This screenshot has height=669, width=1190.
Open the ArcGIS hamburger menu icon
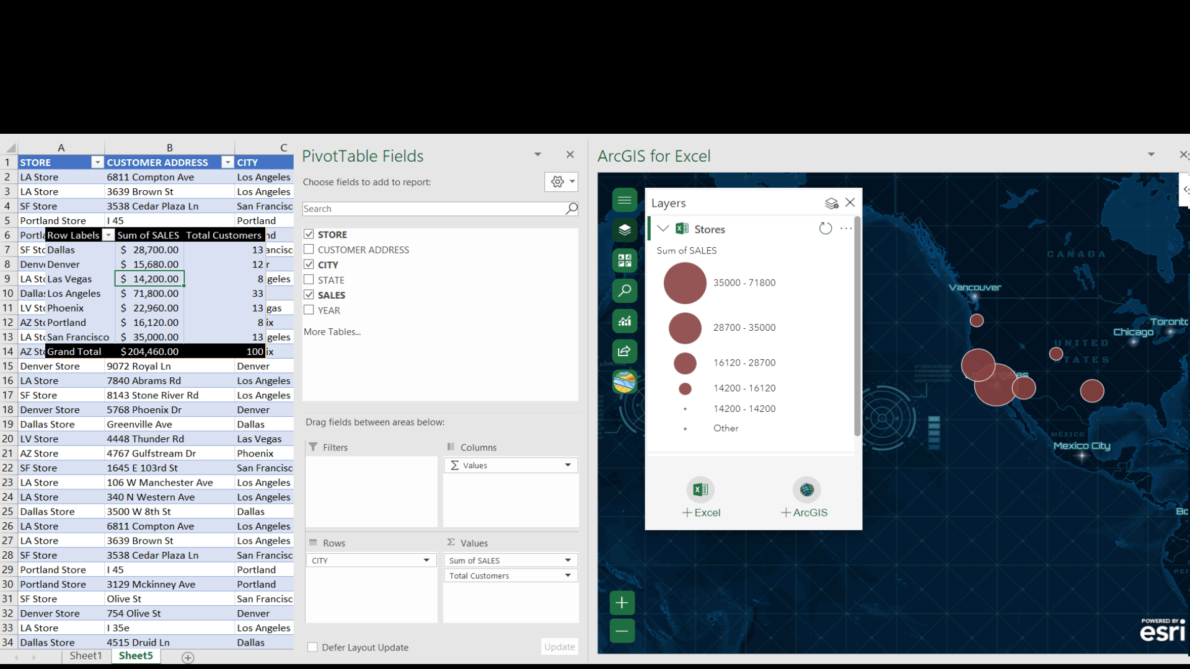click(x=624, y=199)
